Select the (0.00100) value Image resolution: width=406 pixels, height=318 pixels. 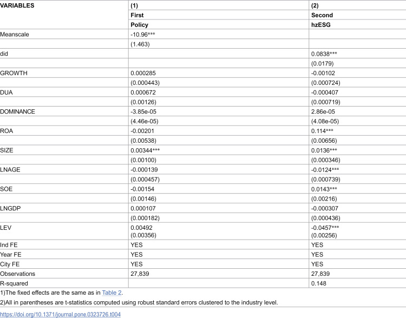143,160
